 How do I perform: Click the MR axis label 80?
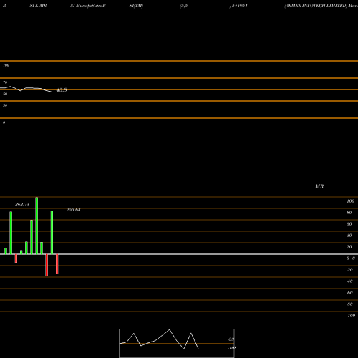coord(349,213)
